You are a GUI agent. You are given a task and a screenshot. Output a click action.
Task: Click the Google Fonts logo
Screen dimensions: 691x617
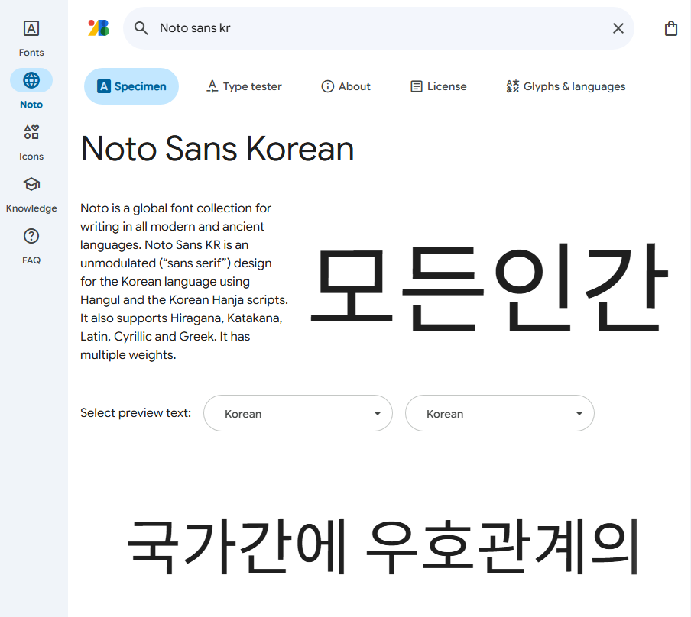[x=99, y=28]
